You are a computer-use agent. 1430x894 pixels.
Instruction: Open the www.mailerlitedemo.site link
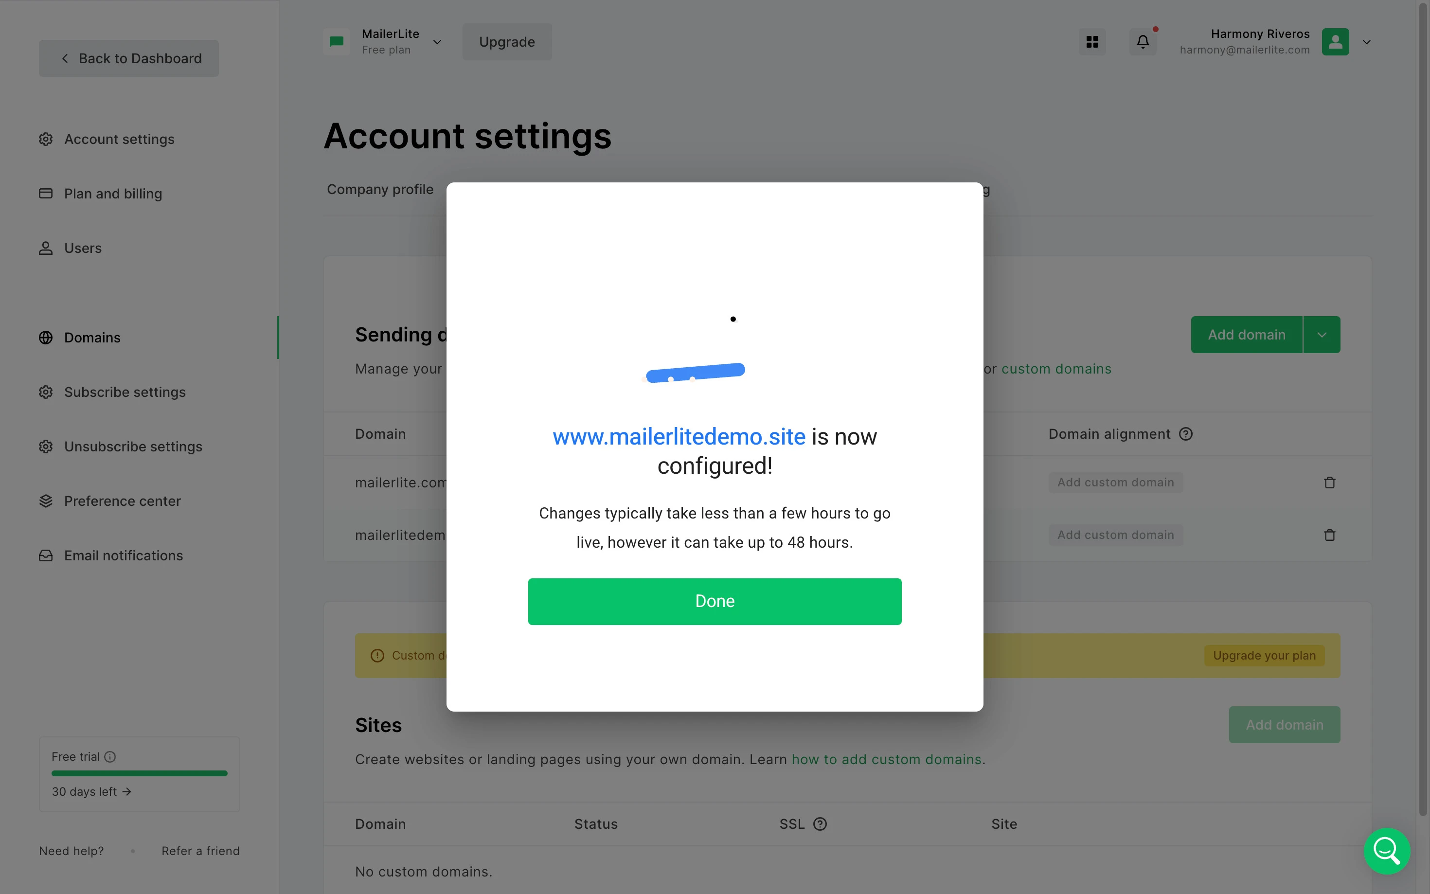679,436
